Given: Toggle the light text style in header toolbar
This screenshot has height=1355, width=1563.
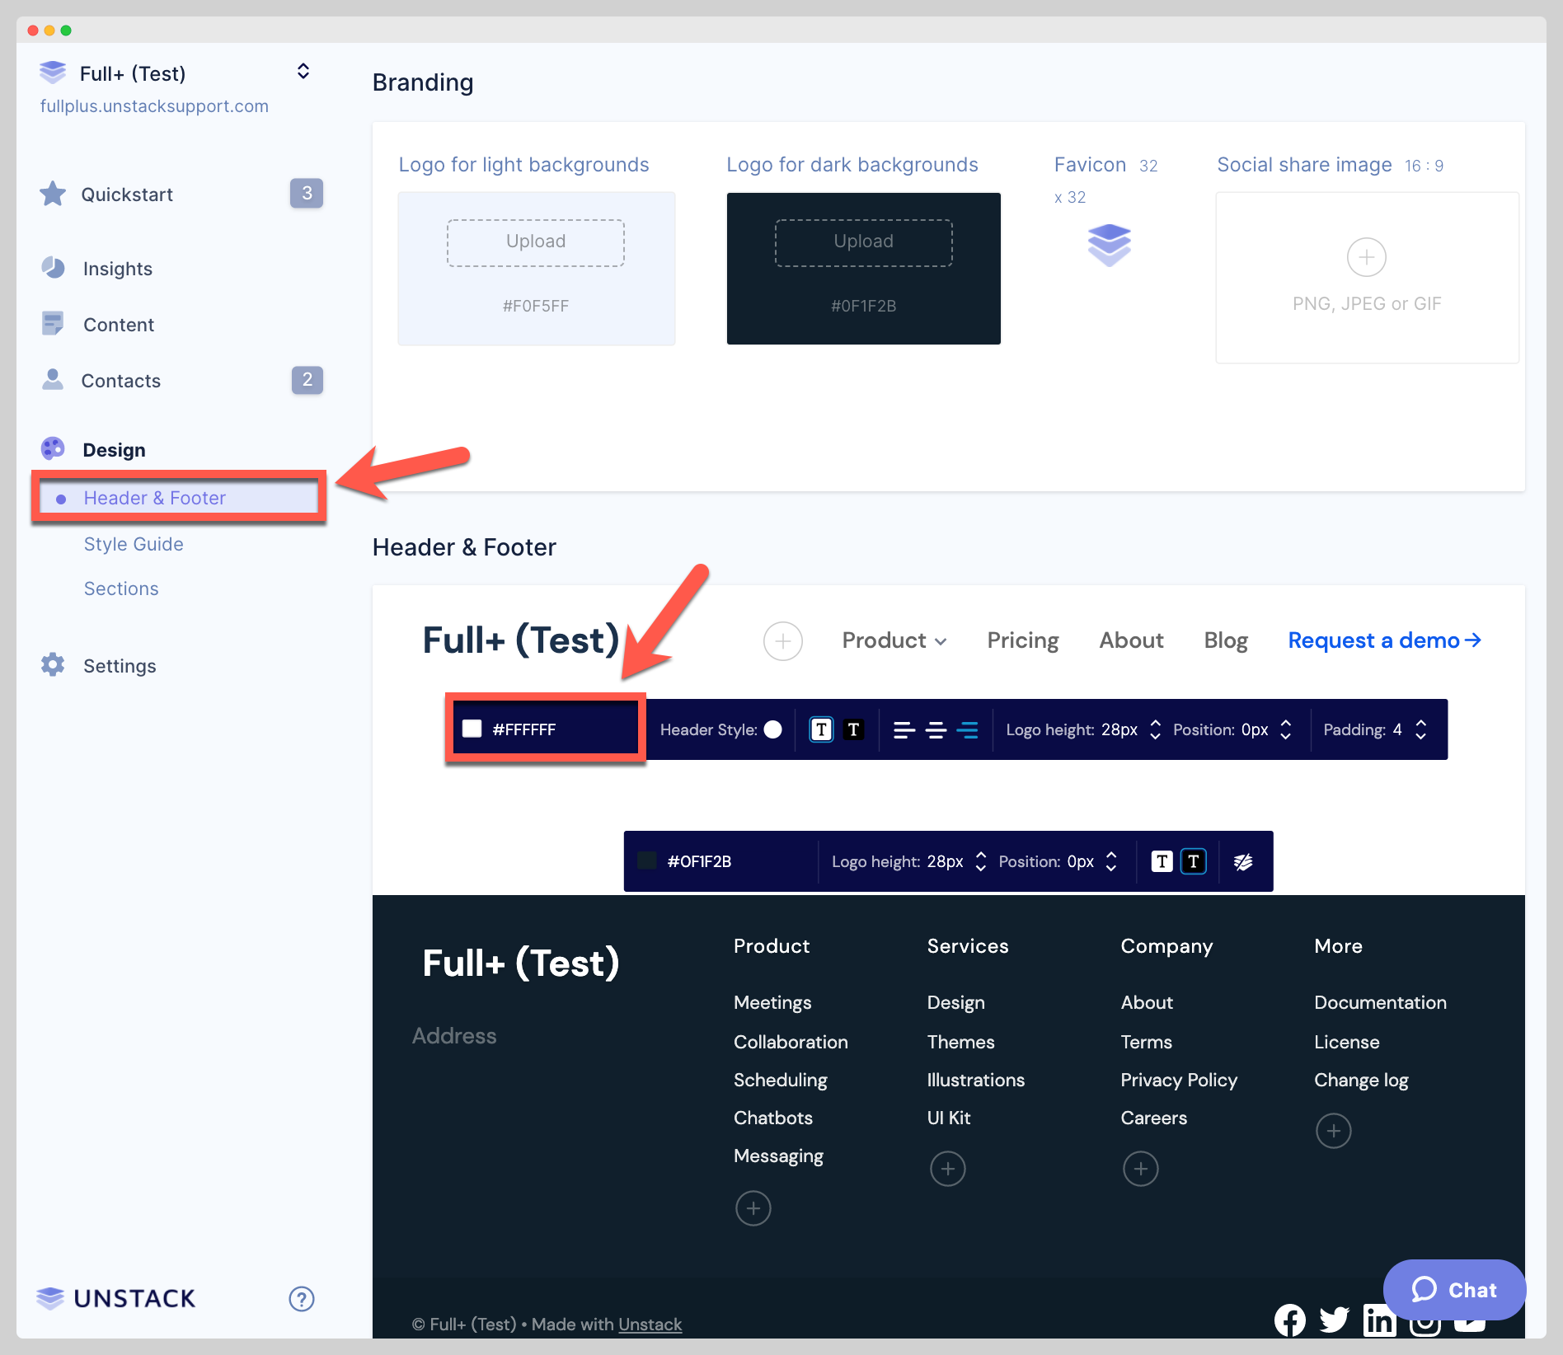Looking at the screenshot, I should [x=820, y=729].
